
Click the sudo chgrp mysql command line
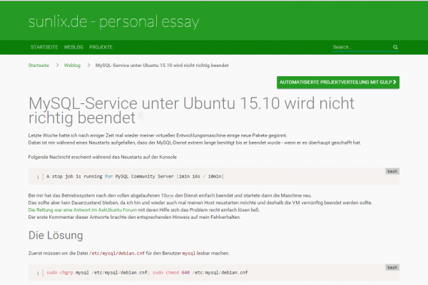pyautogui.click(x=147, y=272)
